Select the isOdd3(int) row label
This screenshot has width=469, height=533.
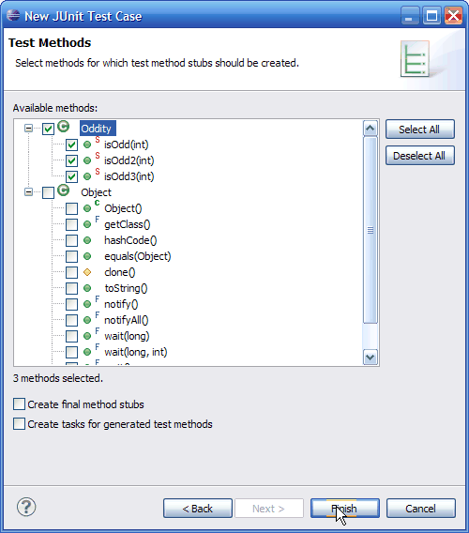click(129, 176)
